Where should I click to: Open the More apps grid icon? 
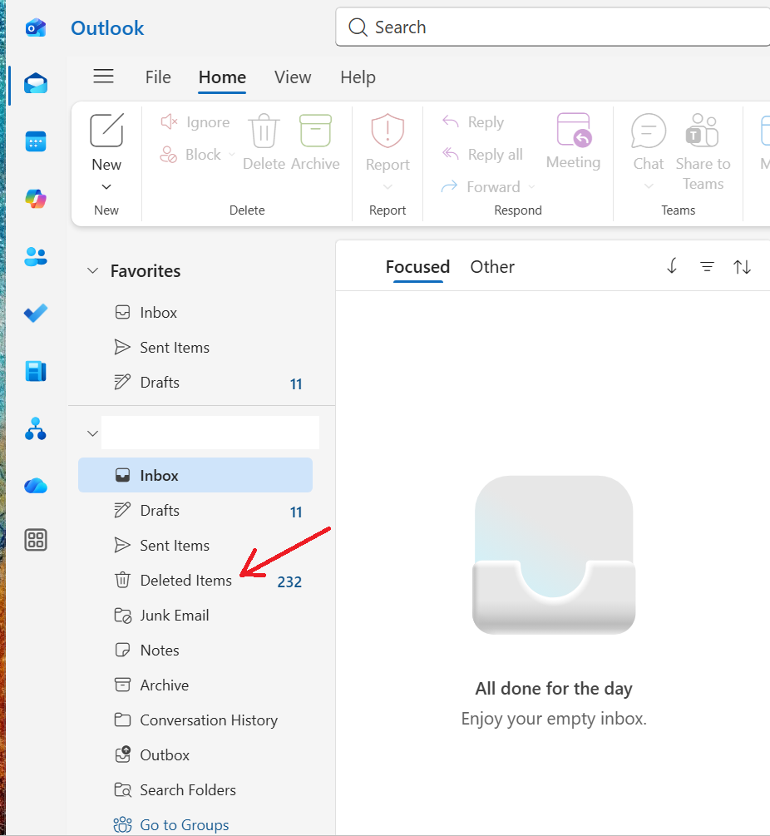[x=36, y=540]
